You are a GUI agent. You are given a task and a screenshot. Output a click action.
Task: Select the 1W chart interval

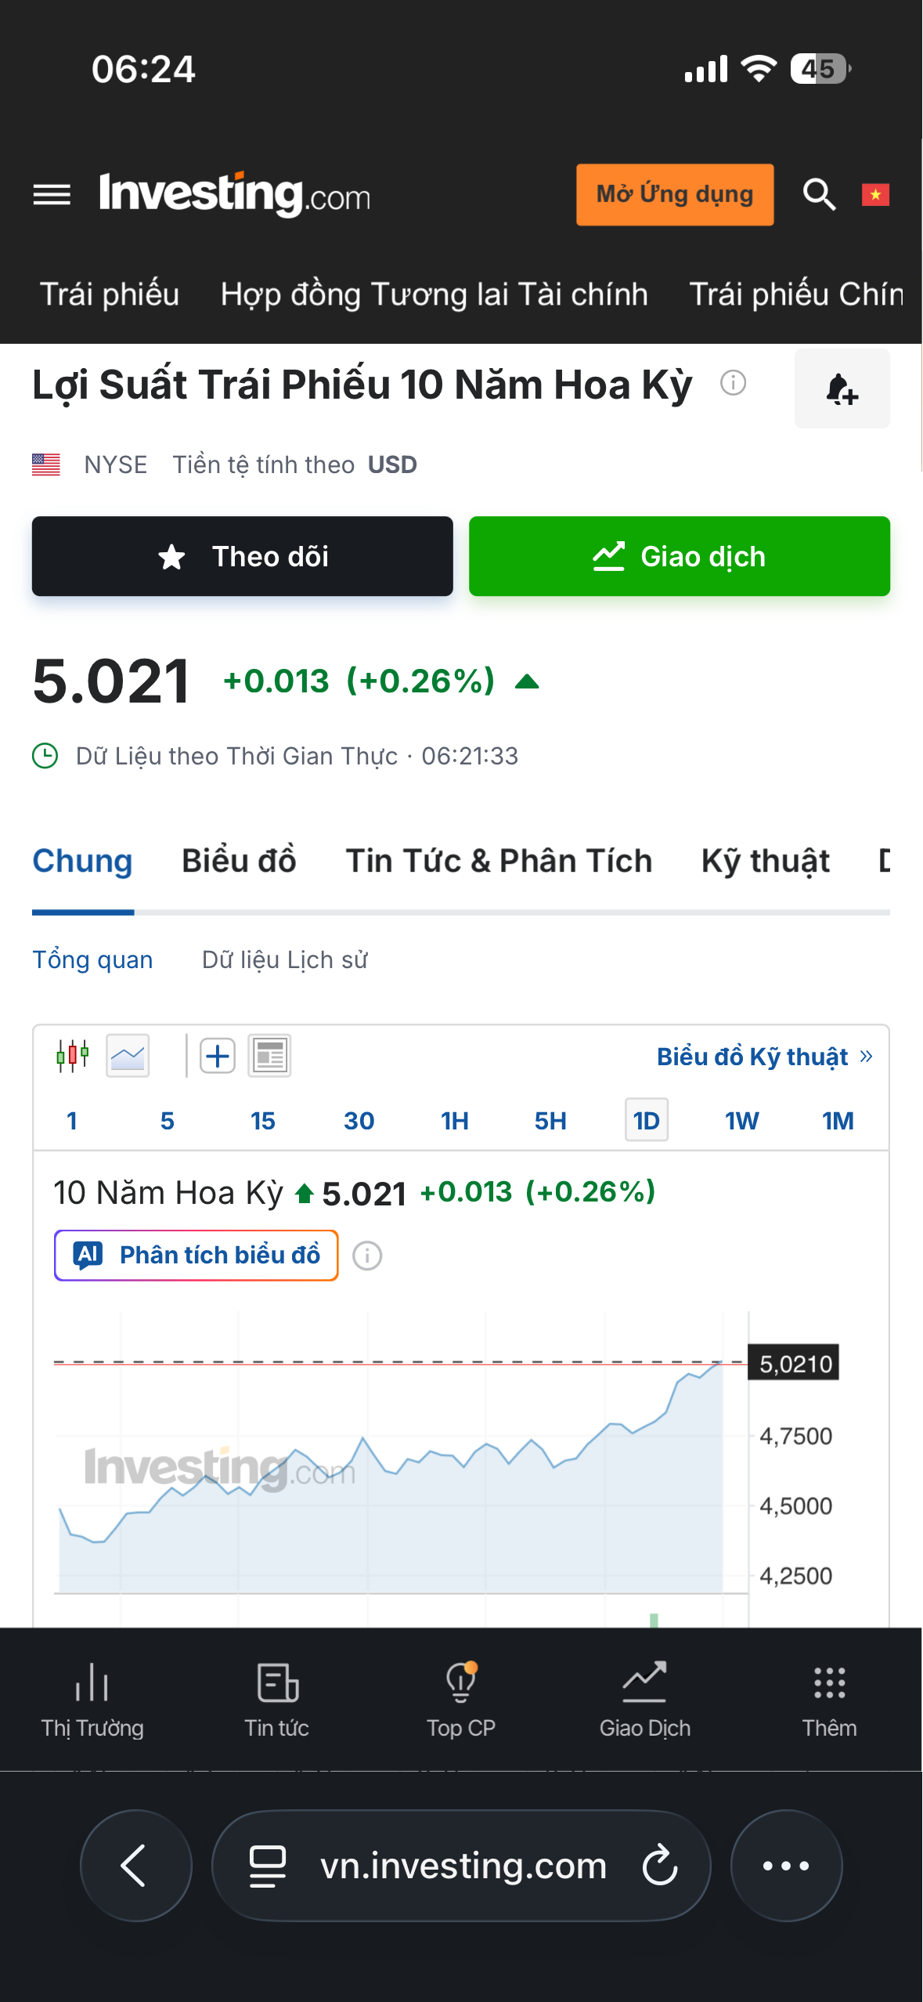point(742,1120)
